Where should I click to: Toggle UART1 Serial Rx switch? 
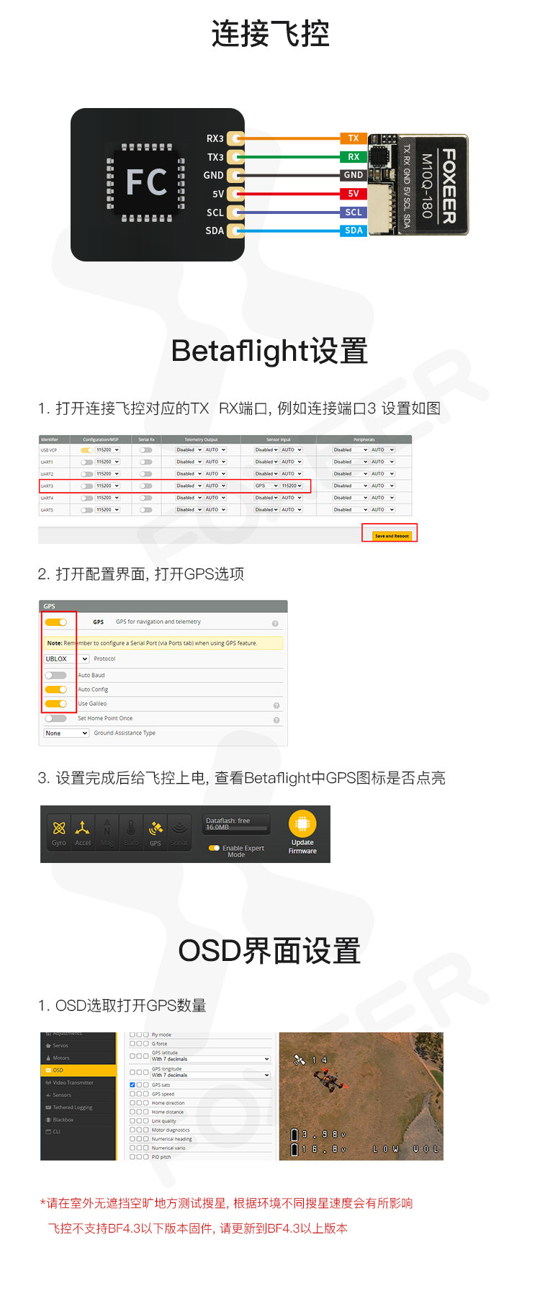coord(146,462)
